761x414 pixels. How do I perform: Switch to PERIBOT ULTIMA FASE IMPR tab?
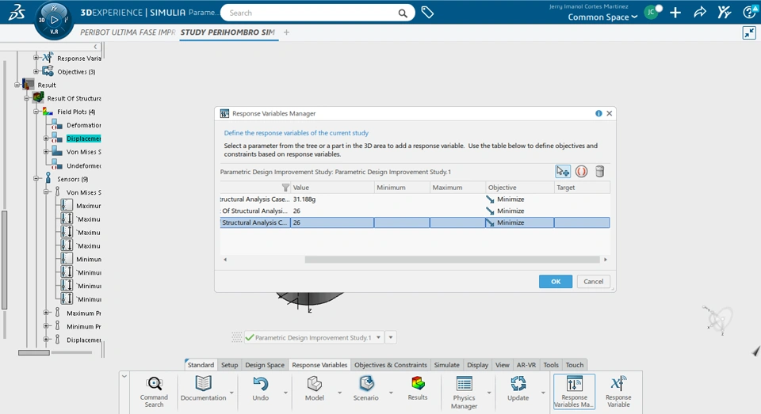click(128, 32)
